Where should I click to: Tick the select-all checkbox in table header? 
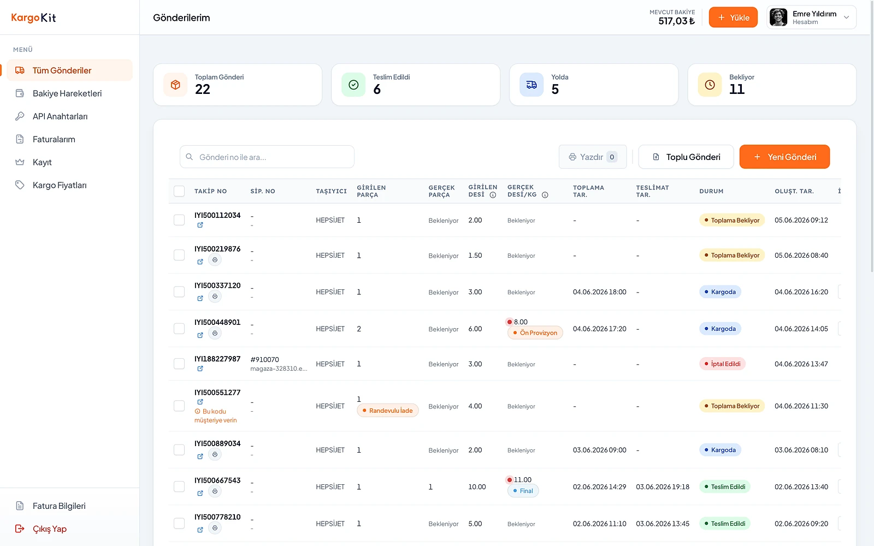(x=179, y=191)
